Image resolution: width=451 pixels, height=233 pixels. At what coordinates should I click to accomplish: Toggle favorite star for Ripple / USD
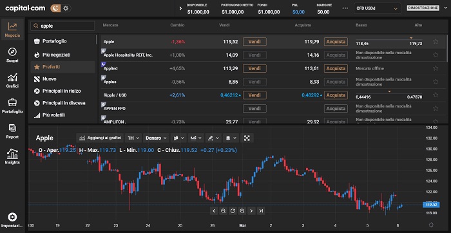tap(436, 95)
